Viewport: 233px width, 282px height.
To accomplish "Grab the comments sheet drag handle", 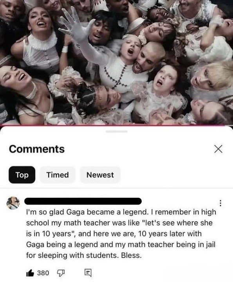I will (x=117, y=132).
